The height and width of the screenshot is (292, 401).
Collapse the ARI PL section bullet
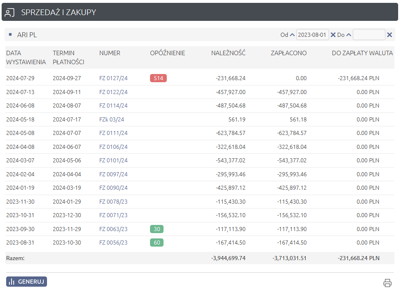coord(10,35)
